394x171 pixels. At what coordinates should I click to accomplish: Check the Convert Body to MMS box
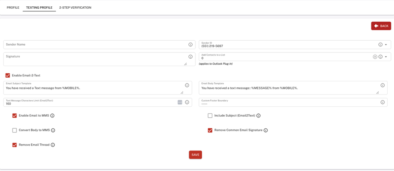tap(15, 130)
